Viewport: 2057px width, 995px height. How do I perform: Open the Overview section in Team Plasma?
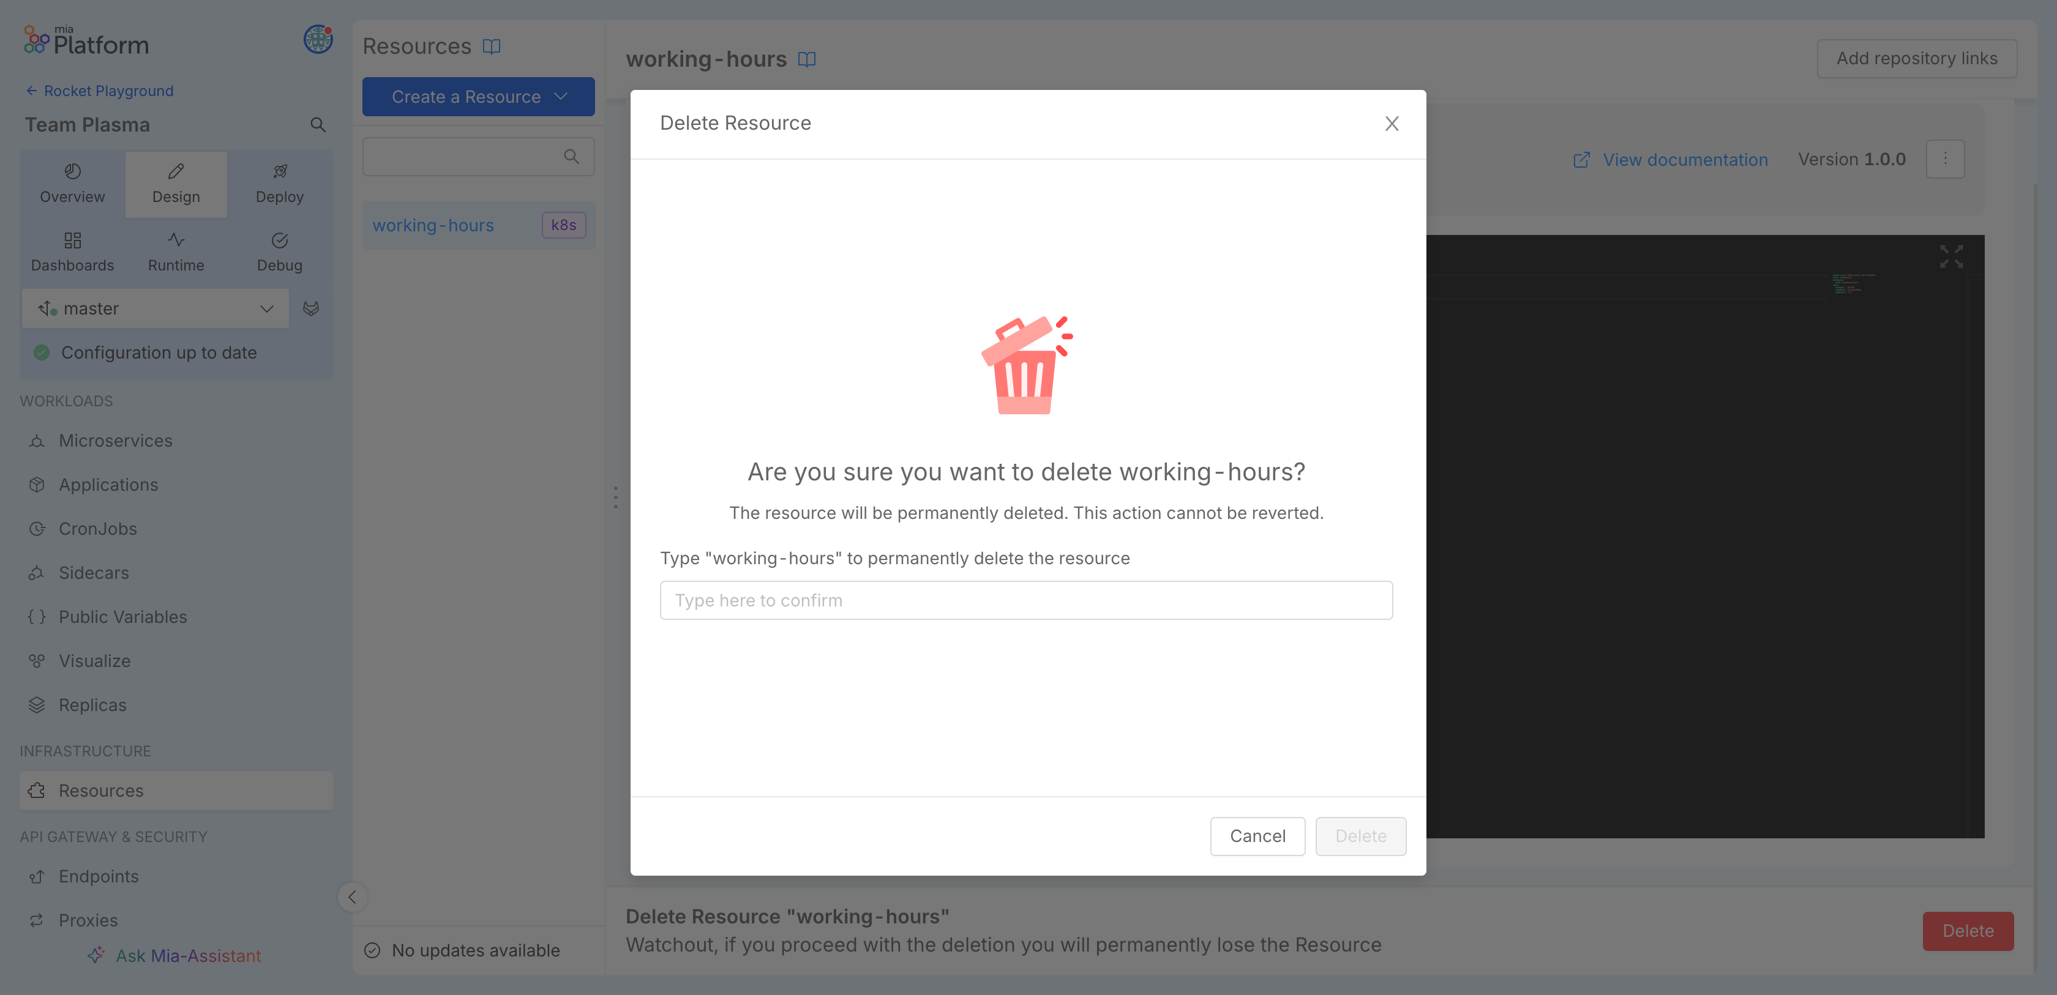pos(72,184)
